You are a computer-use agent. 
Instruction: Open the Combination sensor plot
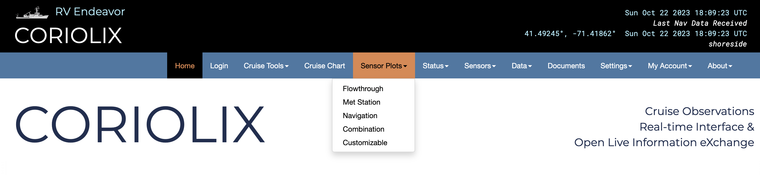pos(363,129)
